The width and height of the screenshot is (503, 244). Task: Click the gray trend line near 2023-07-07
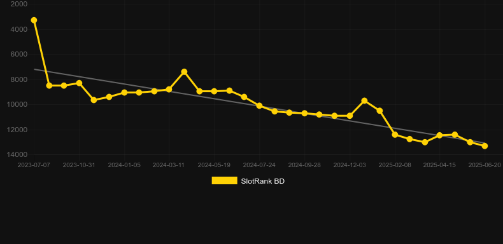[x=36, y=69]
